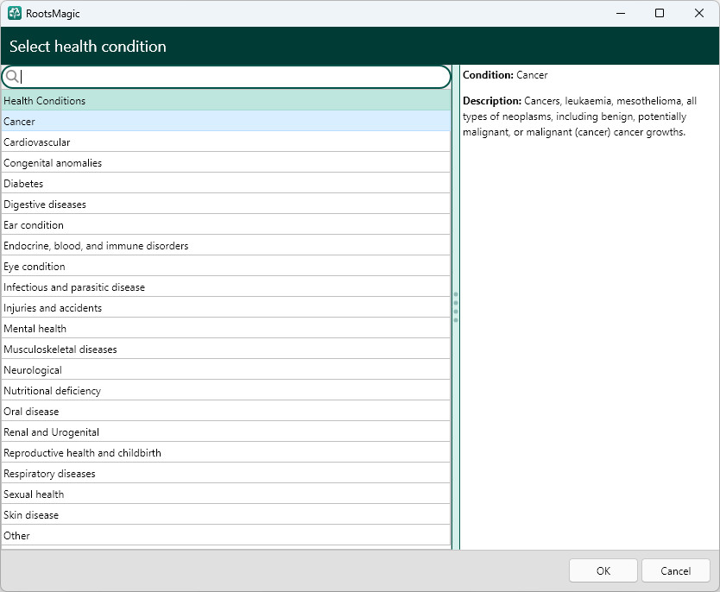This screenshot has width=720, height=592.
Task: Pick Renal and Urogenital
Action: coord(226,431)
